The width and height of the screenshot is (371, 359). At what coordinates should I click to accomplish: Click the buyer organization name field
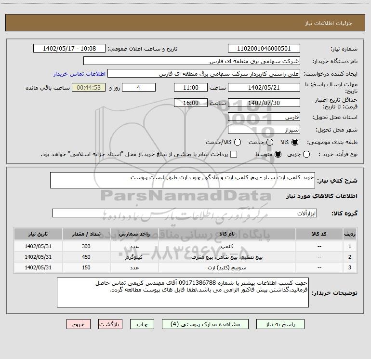pyautogui.click(x=192, y=61)
